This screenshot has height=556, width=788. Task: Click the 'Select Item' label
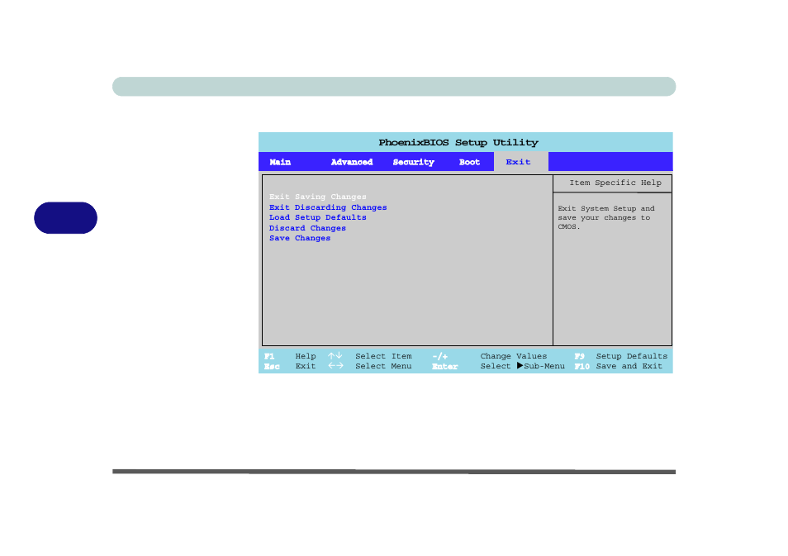tap(383, 356)
